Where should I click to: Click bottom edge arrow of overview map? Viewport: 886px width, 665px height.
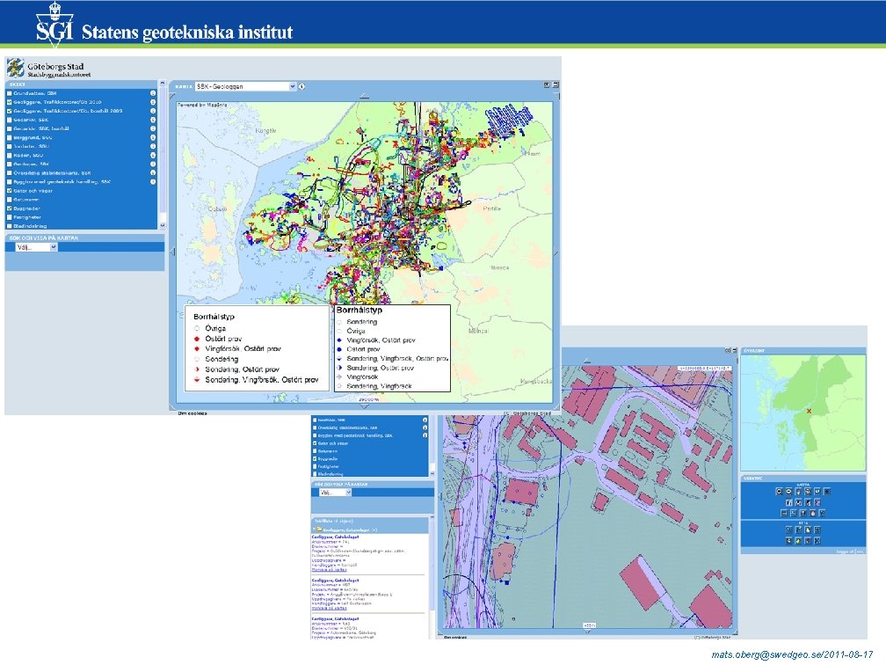365,406
